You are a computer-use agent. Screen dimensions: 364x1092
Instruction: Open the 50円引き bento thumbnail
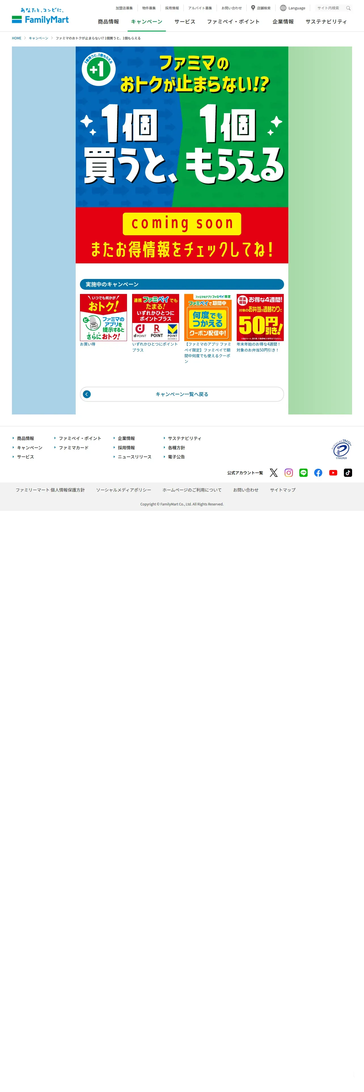[260, 318]
